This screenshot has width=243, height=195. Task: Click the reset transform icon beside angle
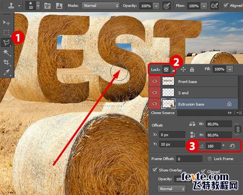coord(232,146)
